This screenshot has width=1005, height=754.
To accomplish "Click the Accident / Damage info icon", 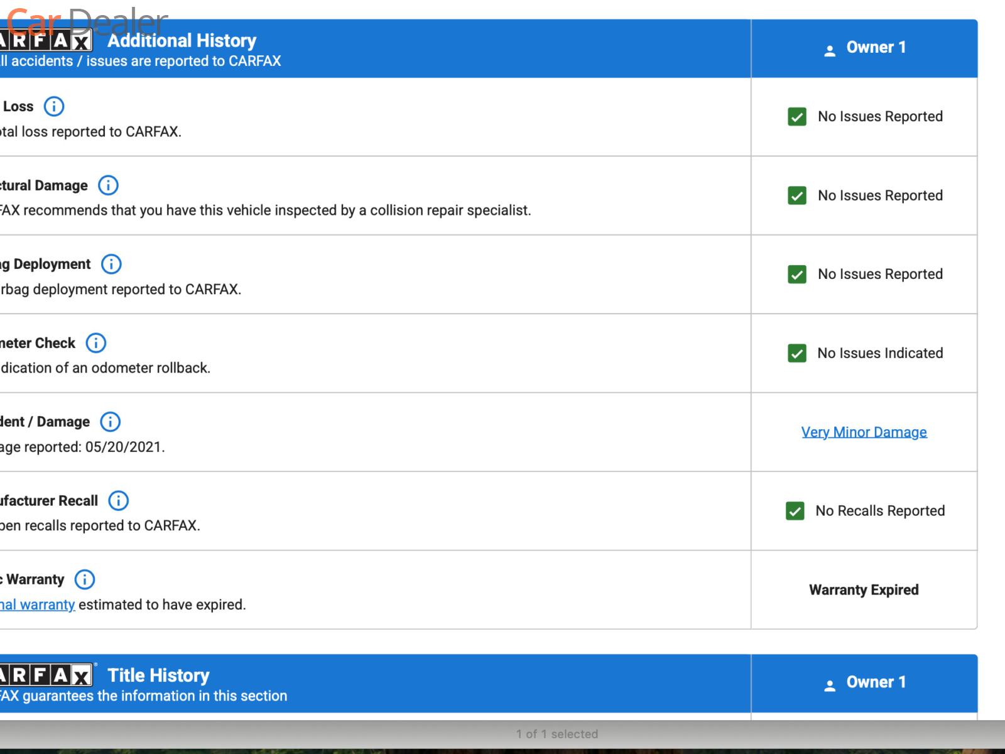I will point(111,422).
